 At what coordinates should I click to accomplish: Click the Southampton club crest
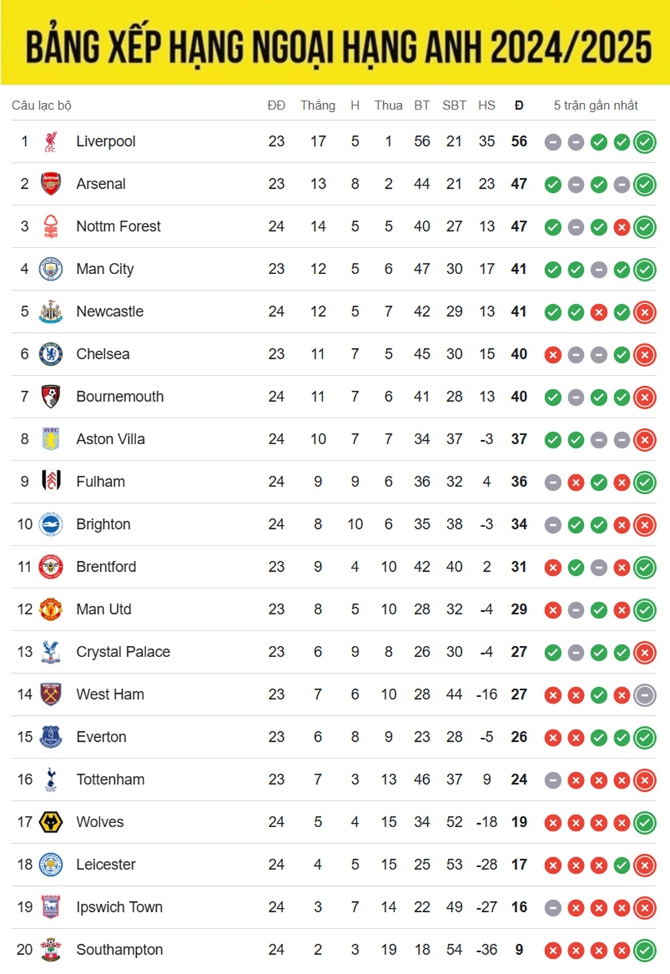51,949
